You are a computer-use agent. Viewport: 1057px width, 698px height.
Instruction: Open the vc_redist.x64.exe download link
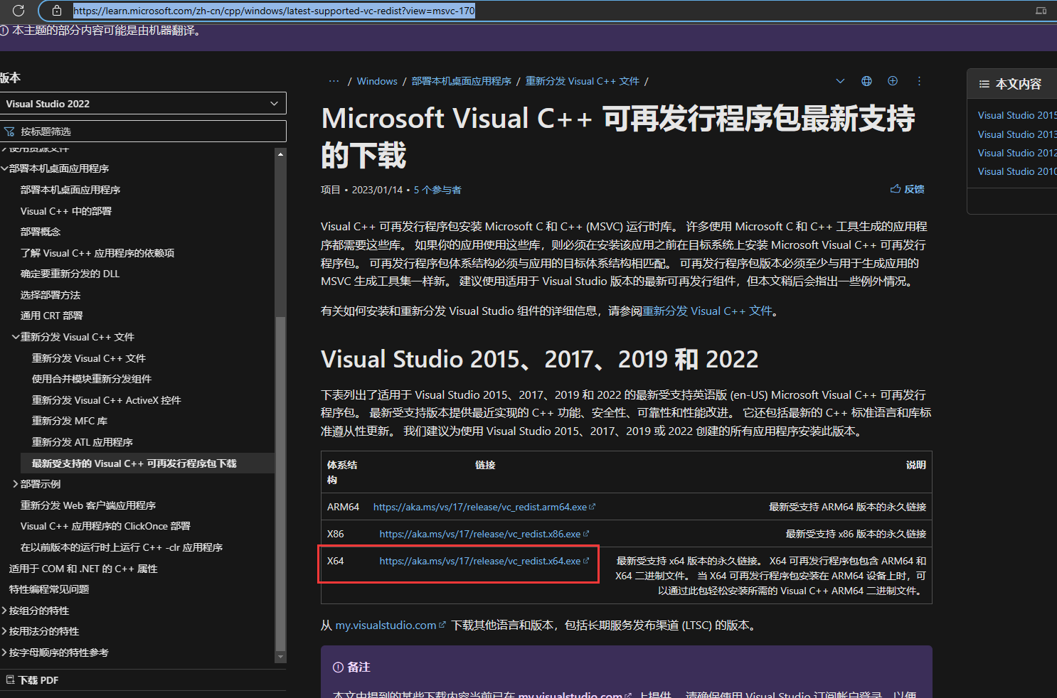coord(480,561)
